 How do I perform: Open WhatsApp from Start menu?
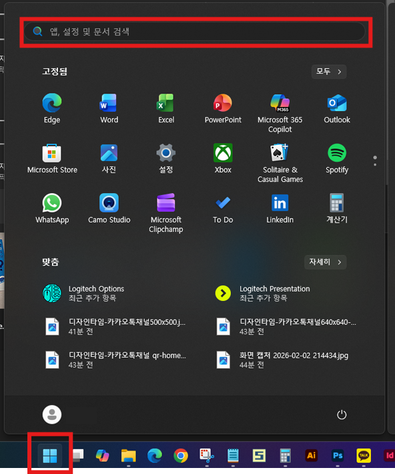pyautogui.click(x=52, y=209)
